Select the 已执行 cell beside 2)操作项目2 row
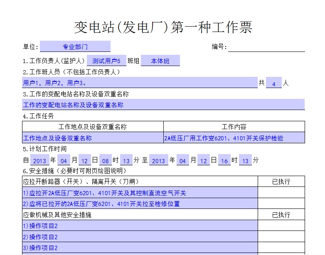Screen dimensions: 325x255 pos(281,237)
